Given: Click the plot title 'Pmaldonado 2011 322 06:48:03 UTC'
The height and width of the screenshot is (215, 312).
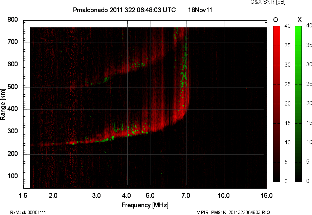Looking at the screenshot, I should [x=125, y=10].
